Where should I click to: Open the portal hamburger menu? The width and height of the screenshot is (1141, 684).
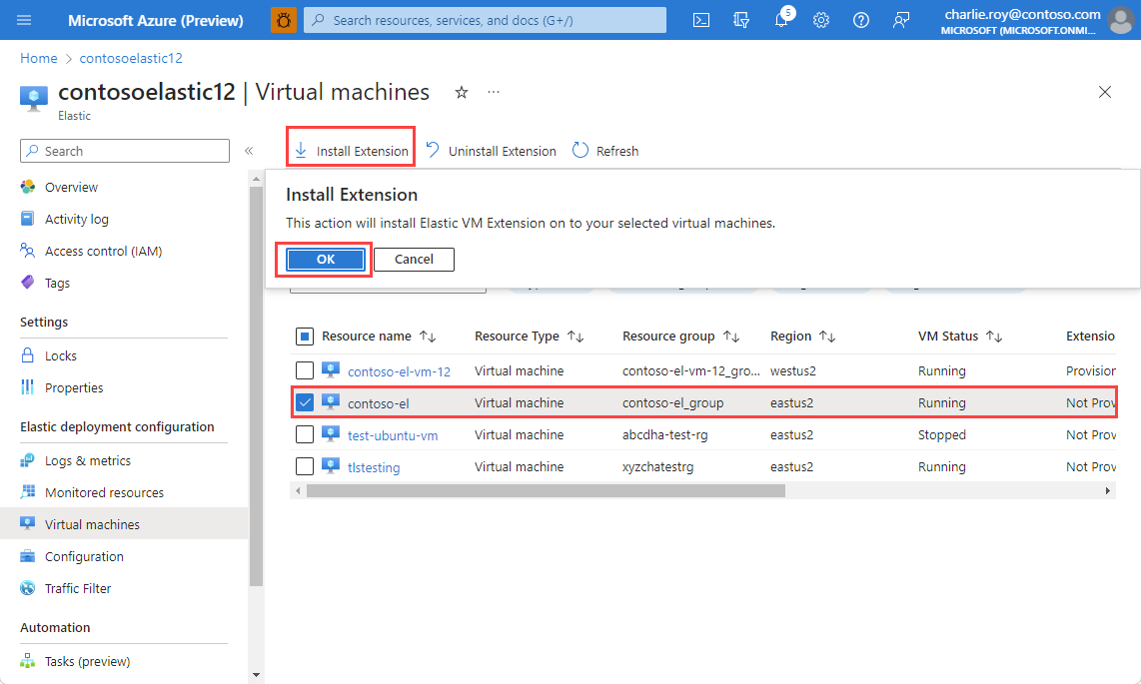point(24,20)
